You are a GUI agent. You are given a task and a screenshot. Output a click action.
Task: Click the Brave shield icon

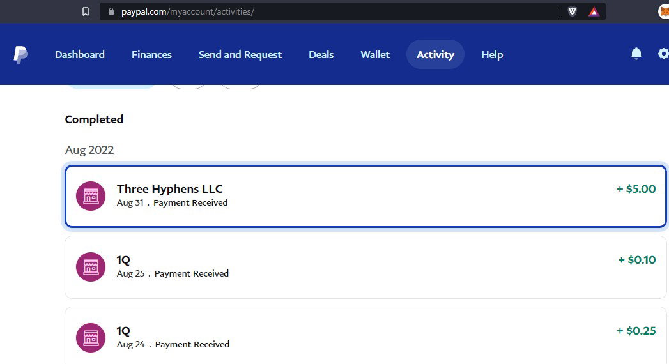[x=572, y=11]
